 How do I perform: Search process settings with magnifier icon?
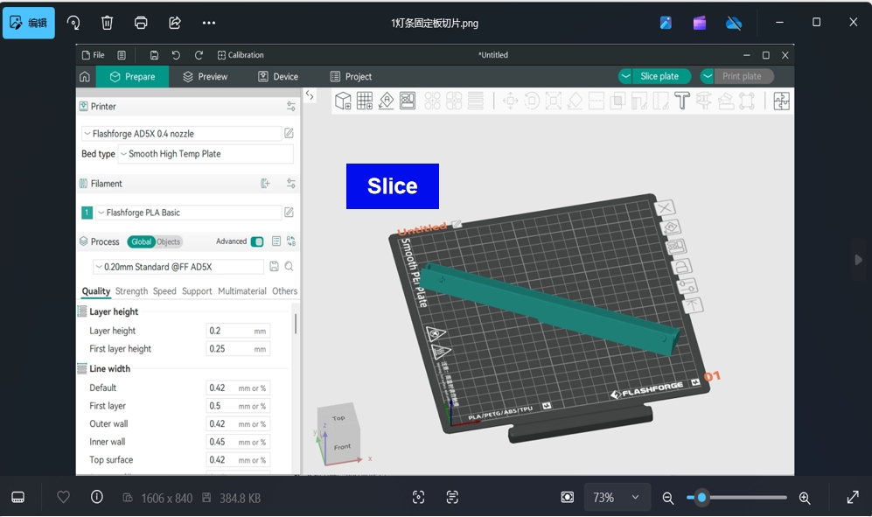(x=290, y=267)
